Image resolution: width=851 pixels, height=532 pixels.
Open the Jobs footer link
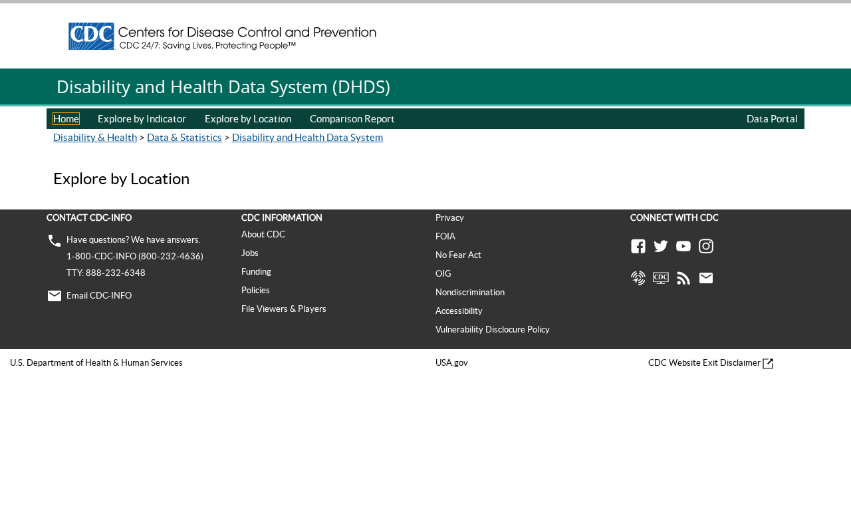tap(250, 253)
